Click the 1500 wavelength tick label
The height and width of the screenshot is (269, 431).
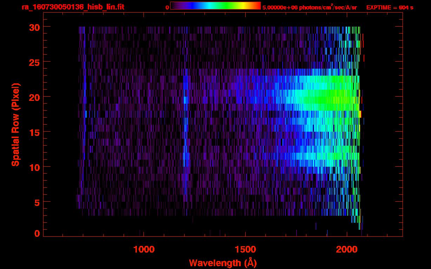pyautogui.click(x=245, y=249)
